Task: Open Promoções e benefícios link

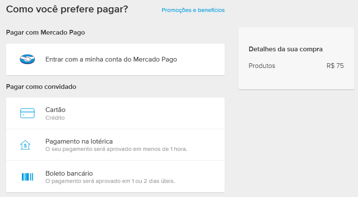Action: point(193,10)
